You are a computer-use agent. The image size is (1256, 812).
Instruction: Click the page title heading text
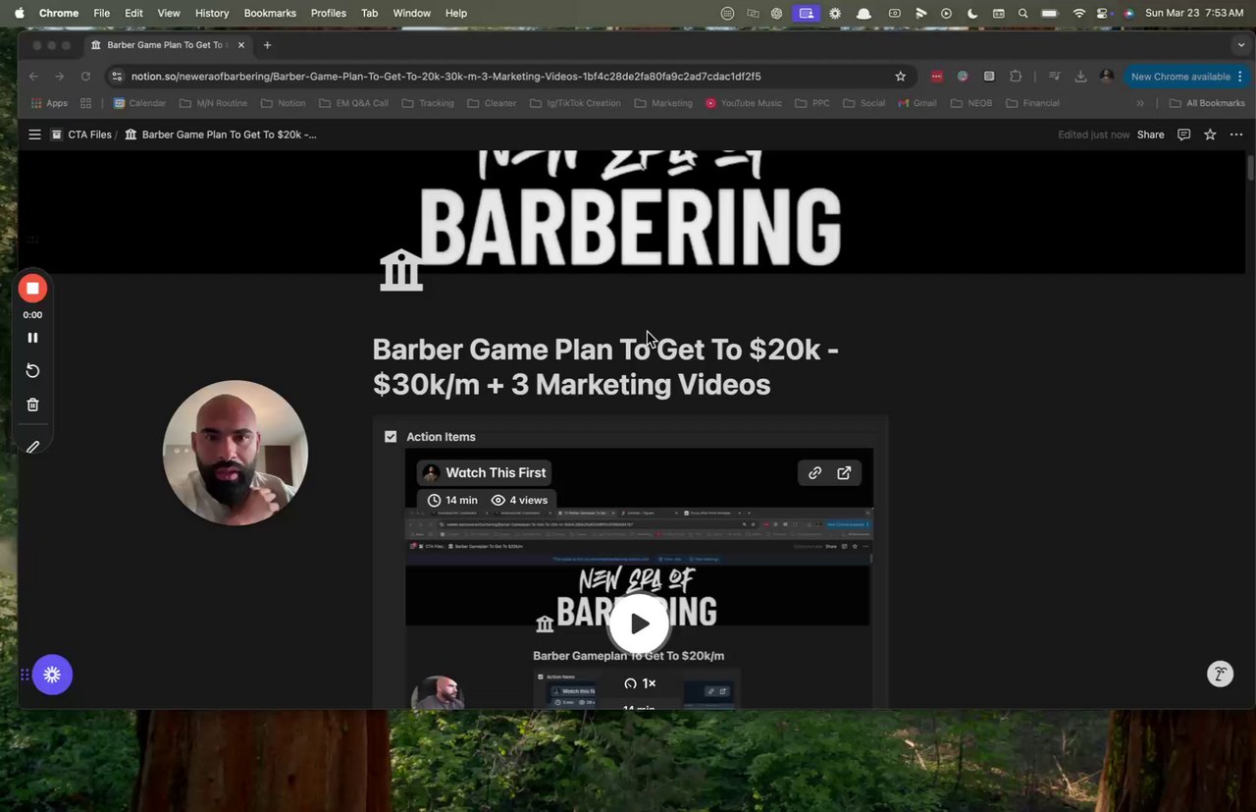[605, 366]
